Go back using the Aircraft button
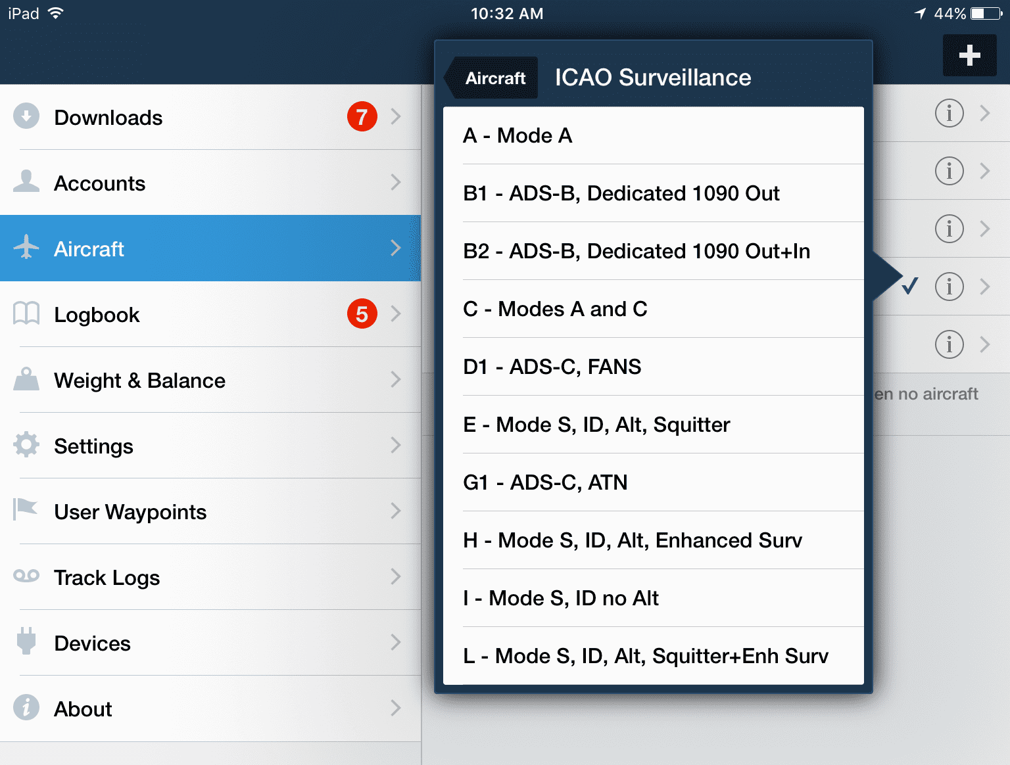Image resolution: width=1010 pixels, height=765 pixels. [494, 78]
